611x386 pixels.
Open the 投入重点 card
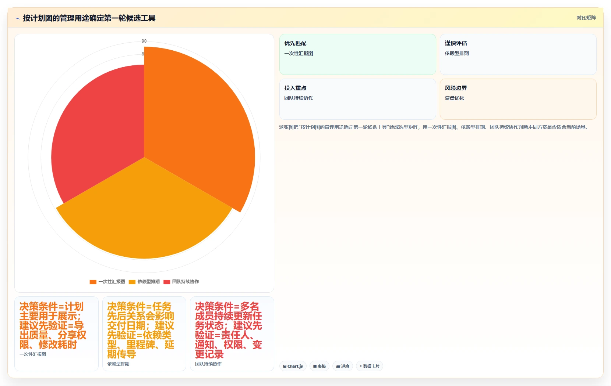(357, 99)
